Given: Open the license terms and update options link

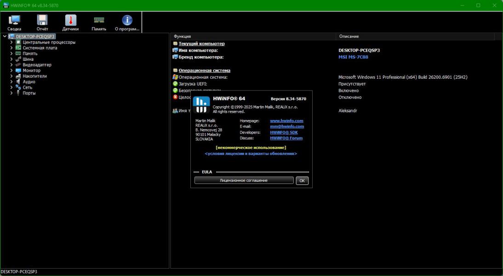Looking at the screenshot, I should (x=251, y=154).
